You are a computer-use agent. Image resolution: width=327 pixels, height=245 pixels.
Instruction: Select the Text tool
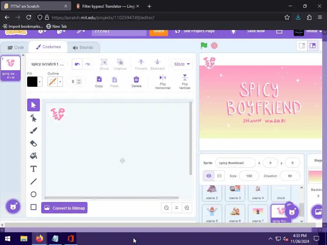click(33, 169)
